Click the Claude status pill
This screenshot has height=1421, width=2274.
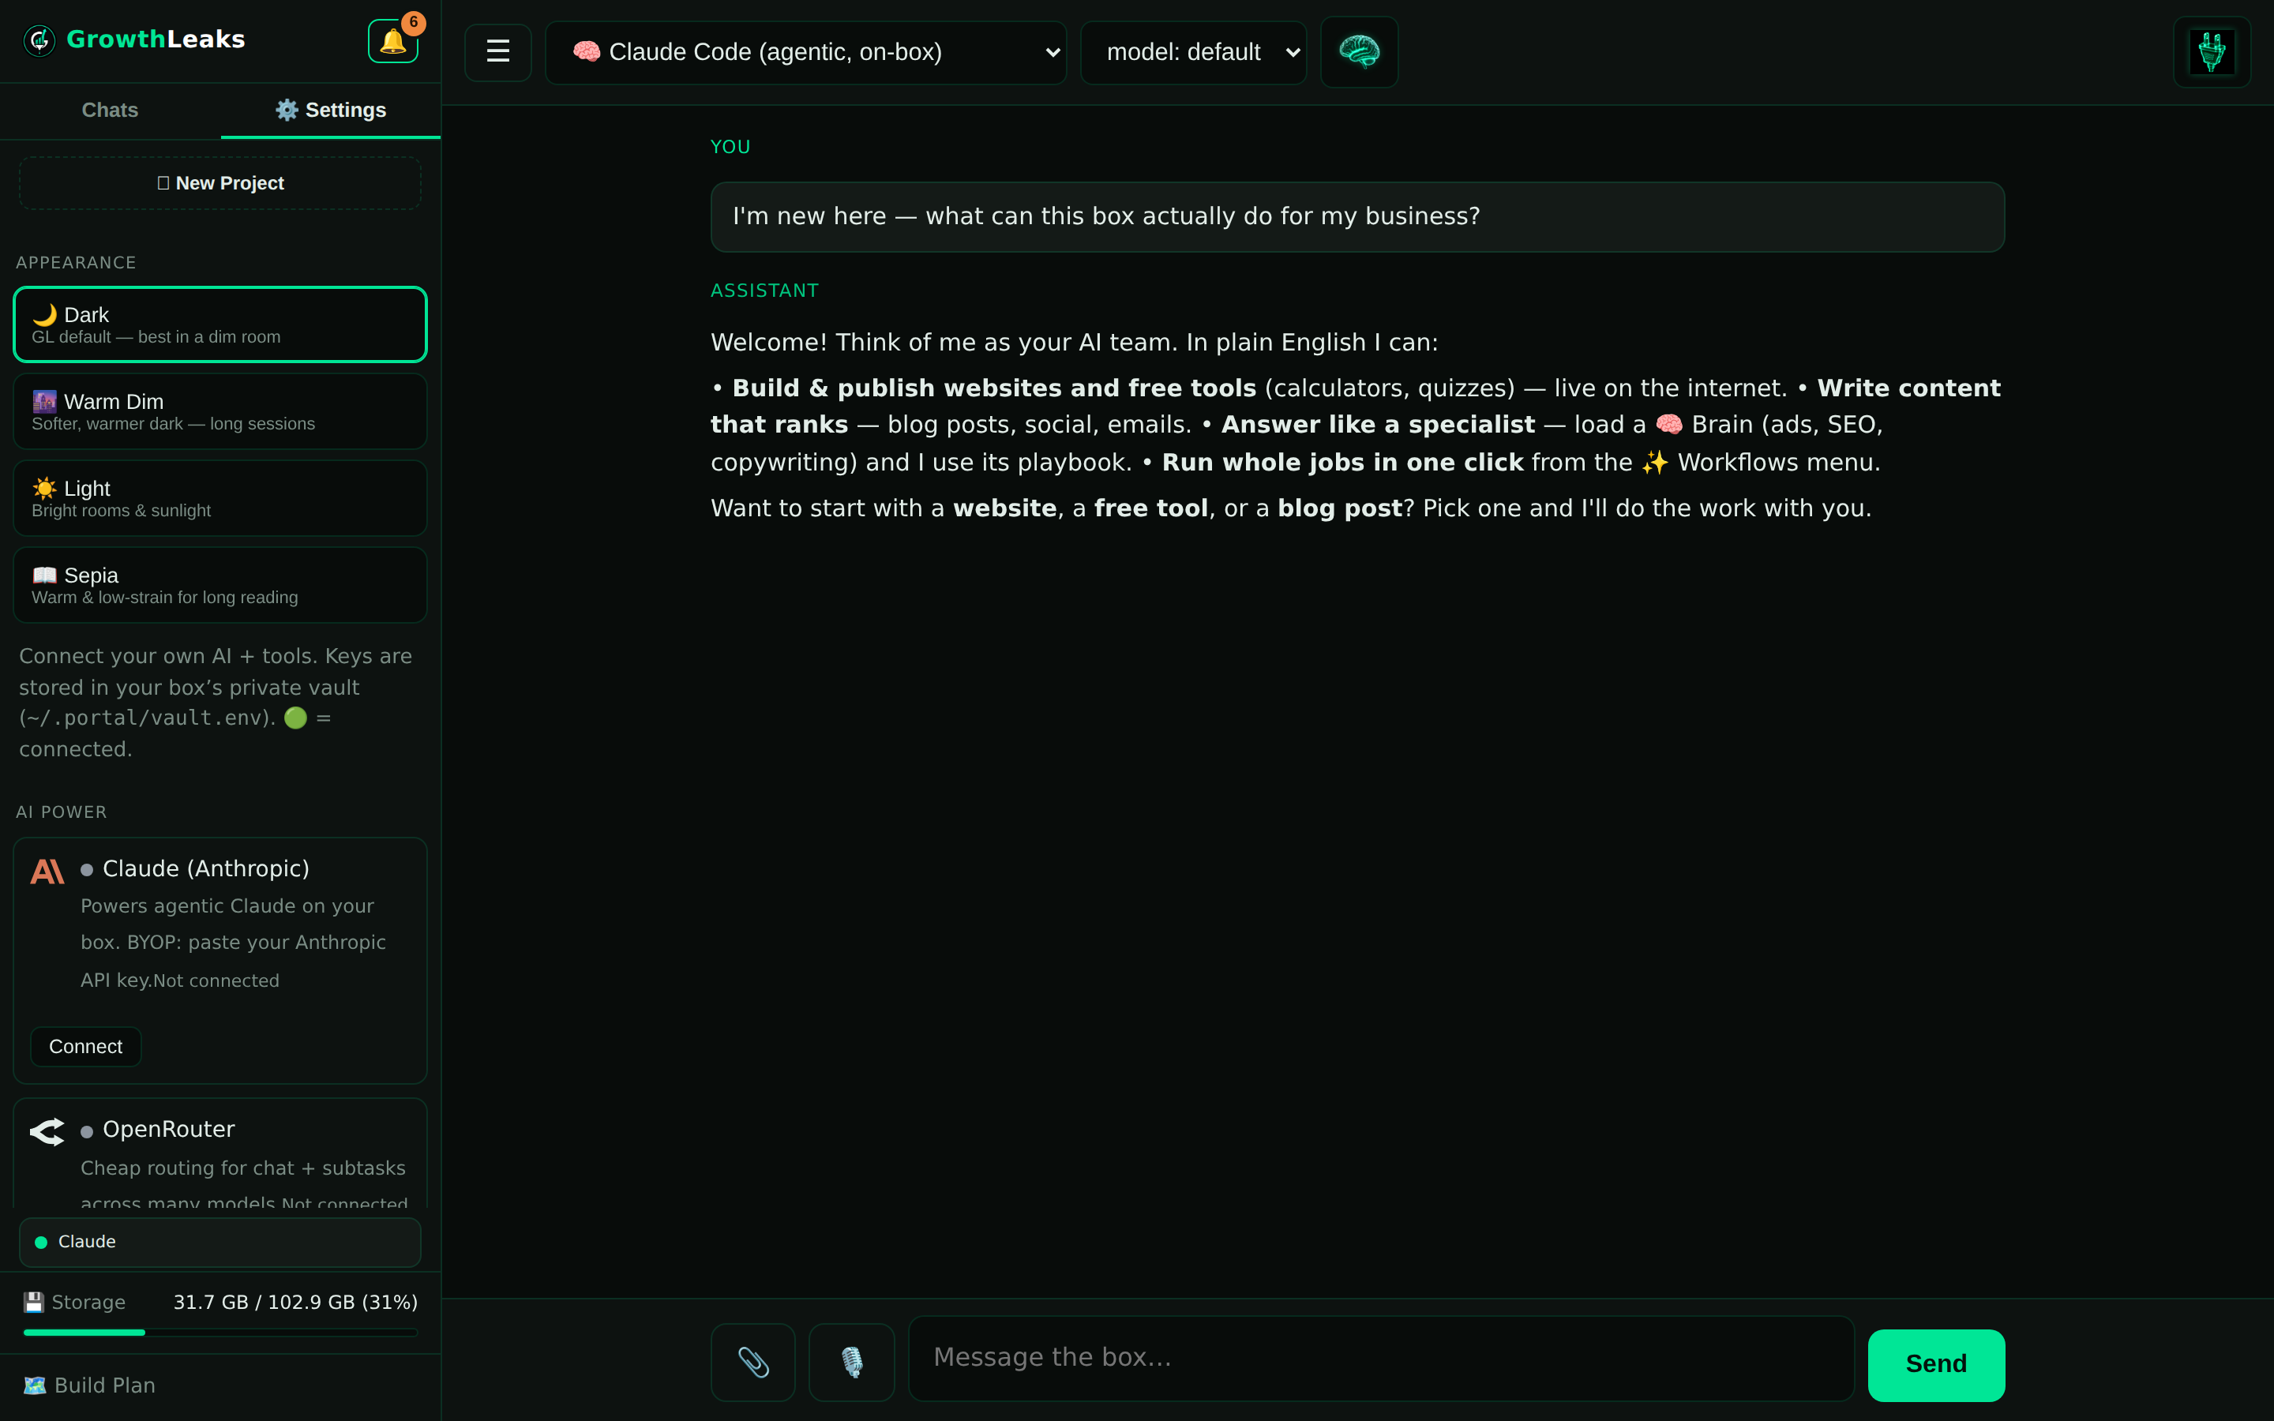click(220, 1243)
